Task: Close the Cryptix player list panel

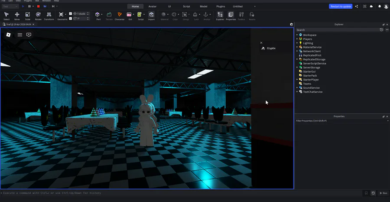Action: [x=261, y=43]
